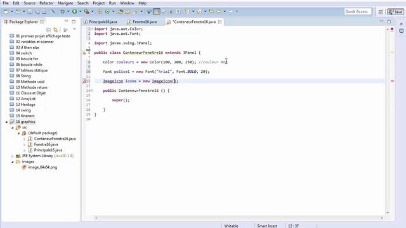Switch to Principale16.java tab
The height and width of the screenshot is (228, 406).
coord(100,22)
